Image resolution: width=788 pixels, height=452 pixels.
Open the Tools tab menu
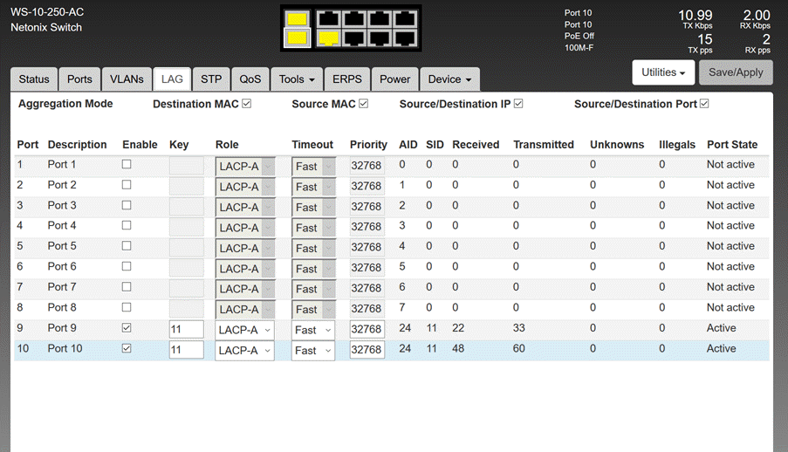(297, 79)
